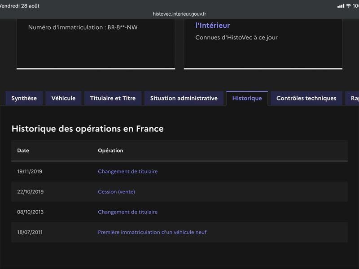
Task: Click 'Changement de titulaire' dated 19/11/2019
Action: 128,172
